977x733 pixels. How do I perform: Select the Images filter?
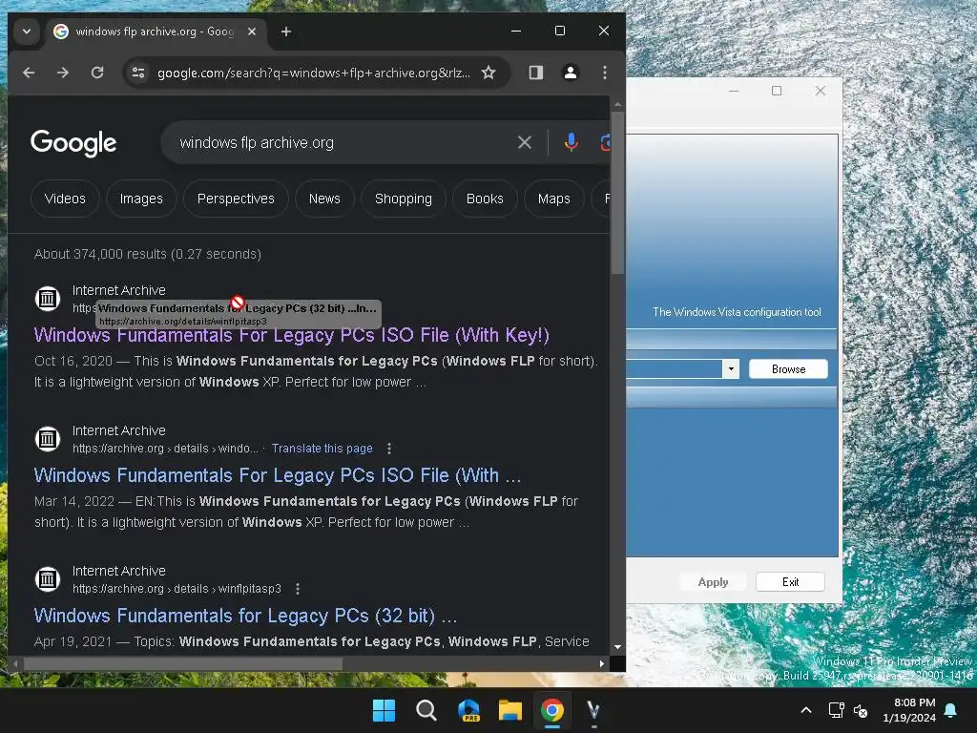(x=141, y=199)
